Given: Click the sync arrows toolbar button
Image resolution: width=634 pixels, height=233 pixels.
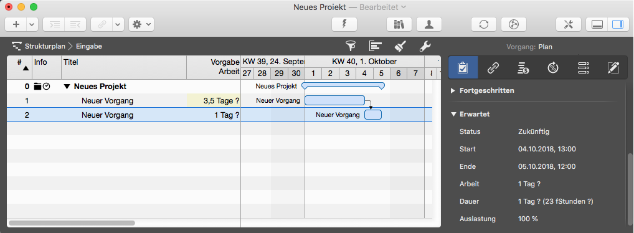Looking at the screenshot, I should point(484,24).
